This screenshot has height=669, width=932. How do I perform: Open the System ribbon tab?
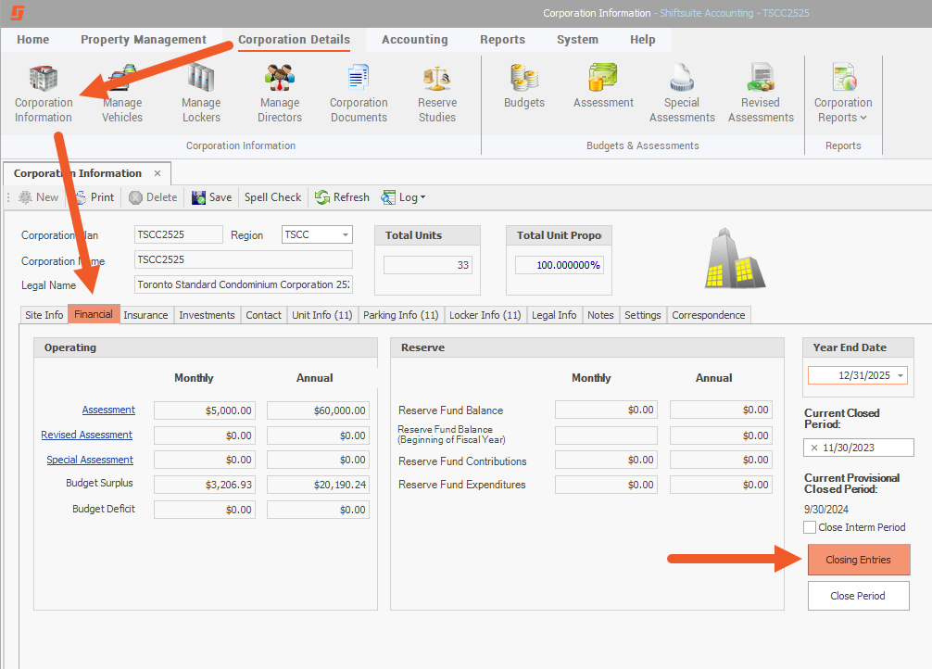(578, 40)
